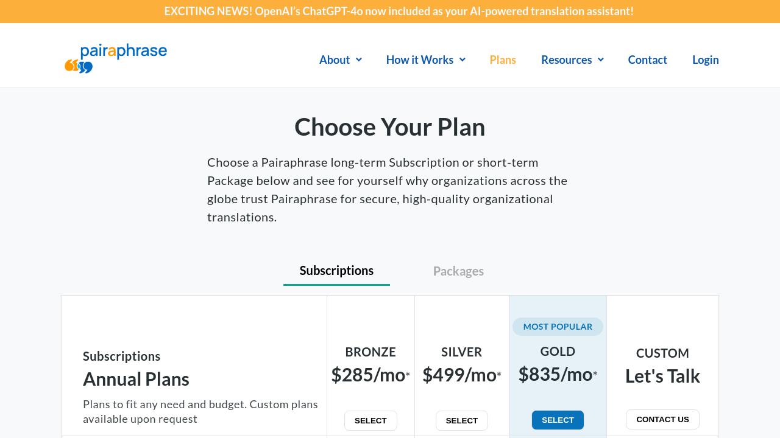The width and height of the screenshot is (780, 438).
Task: Click the Pairaphrase logo
Action: coord(116,58)
